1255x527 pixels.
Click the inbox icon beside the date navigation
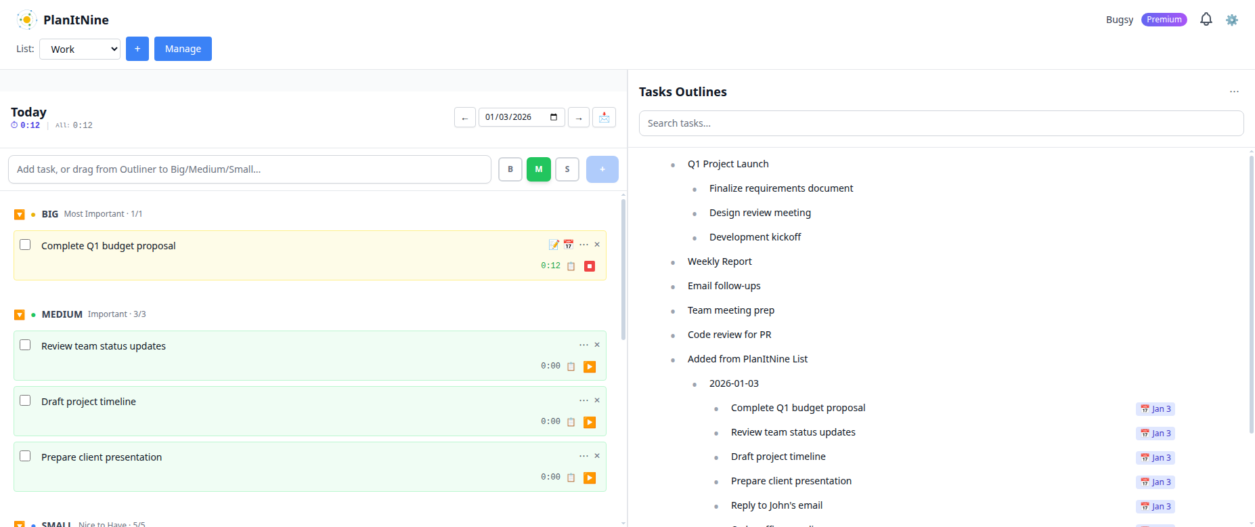(x=604, y=117)
